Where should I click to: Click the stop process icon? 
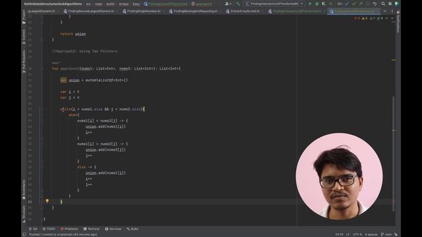coord(331,4)
